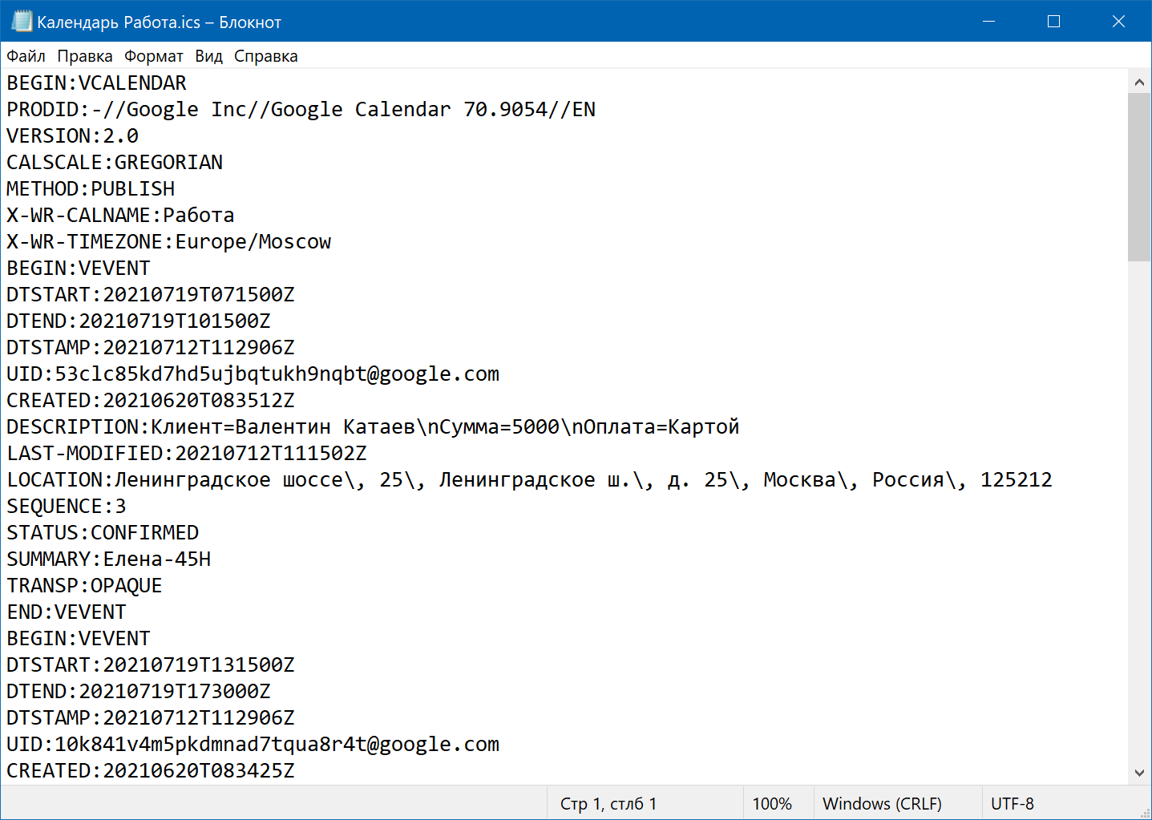This screenshot has width=1152, height=820.
Task: Click the vertical scrollbar thumb
Action: [x=1139, y=177]
